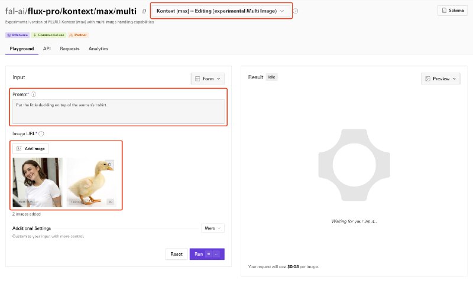473x284 pixels.
Task: Click the link icon on duckling thumbnail
Action: (x=111, y=202)
